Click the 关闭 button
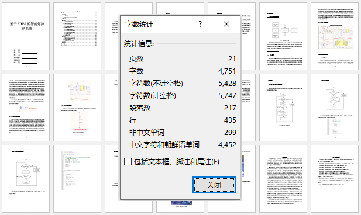The width and height of the screenshot is (361, 215). (214, 185)
